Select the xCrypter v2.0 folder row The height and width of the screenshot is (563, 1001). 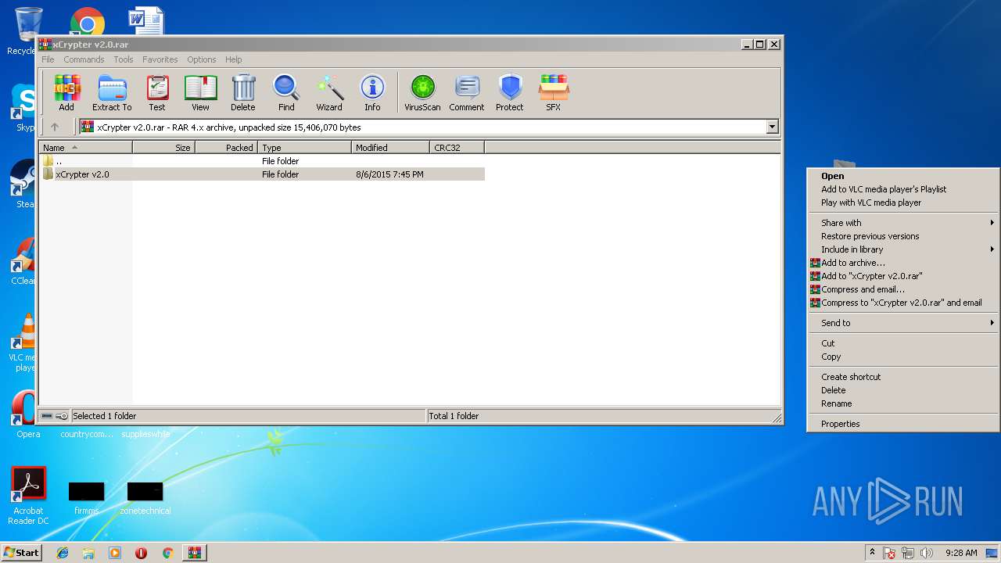262,174
